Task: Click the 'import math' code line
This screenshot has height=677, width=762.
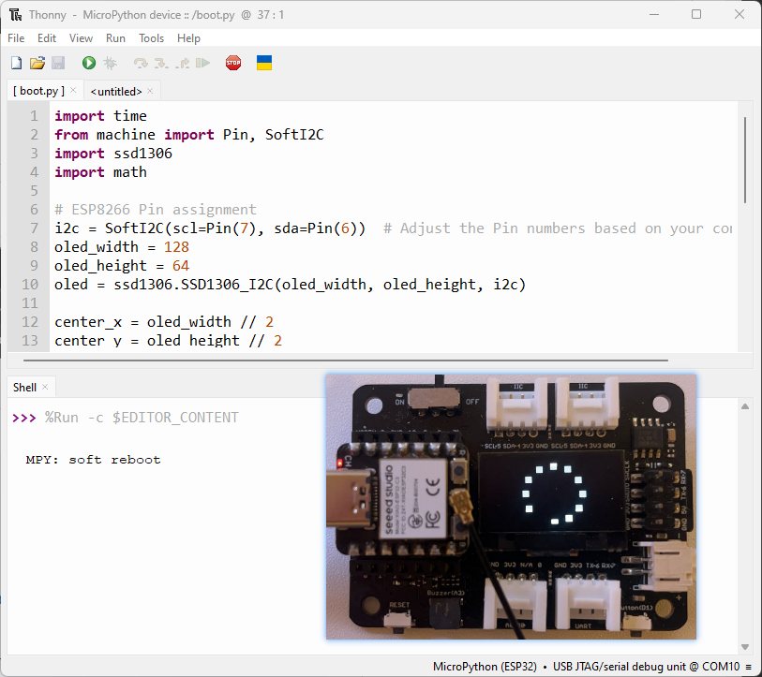Action: pos(100,172)
